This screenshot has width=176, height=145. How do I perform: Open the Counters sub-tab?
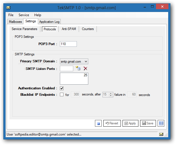tap(88, 29)
